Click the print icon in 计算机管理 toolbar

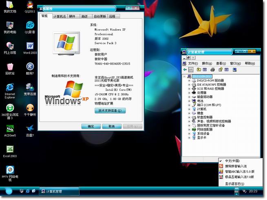(212, 70)
